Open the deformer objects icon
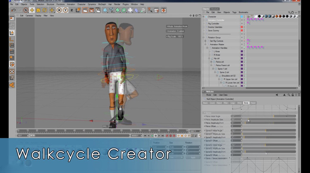Screen dimensions: 310x173 tap(136, 10)
